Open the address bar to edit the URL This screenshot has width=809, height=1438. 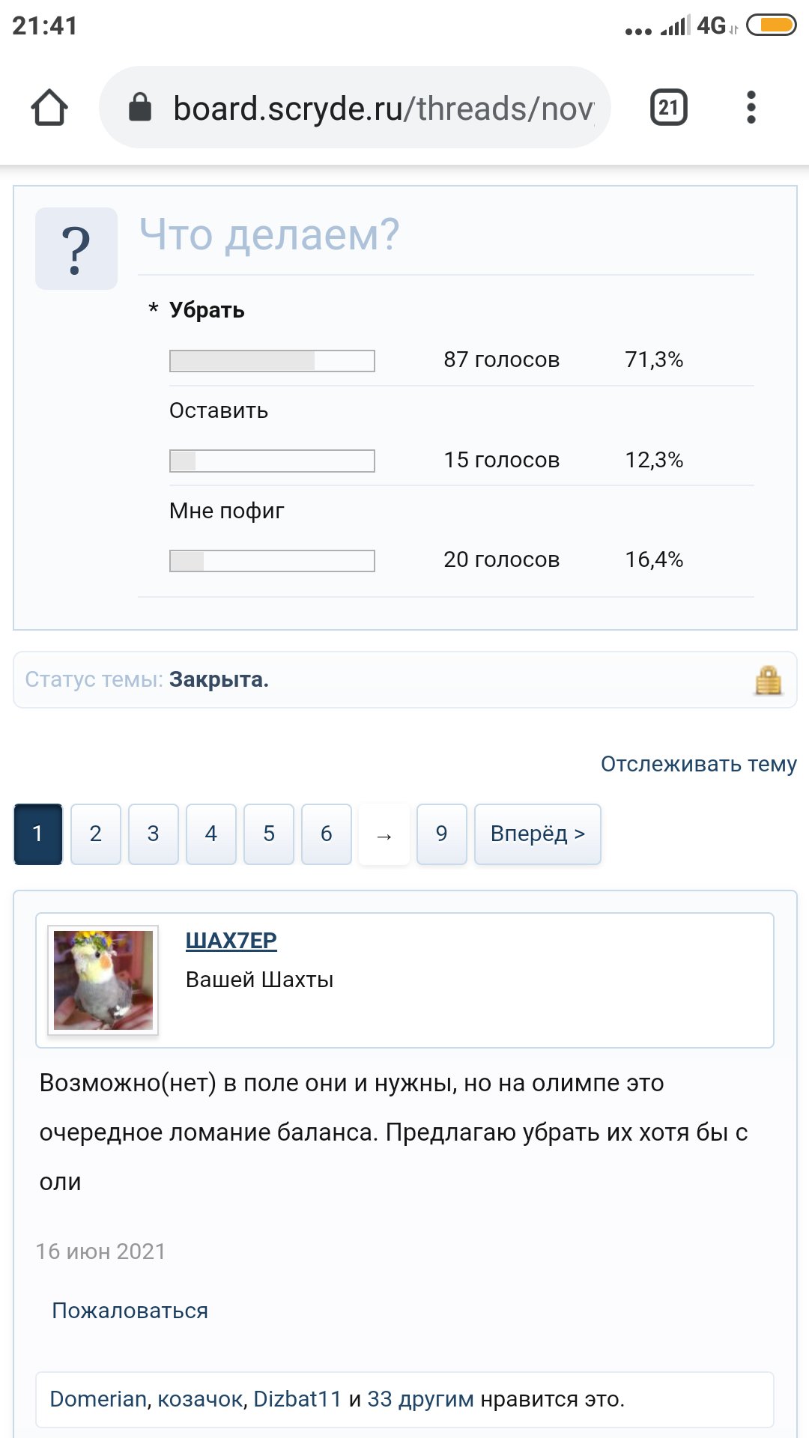(x=375, y=107)
